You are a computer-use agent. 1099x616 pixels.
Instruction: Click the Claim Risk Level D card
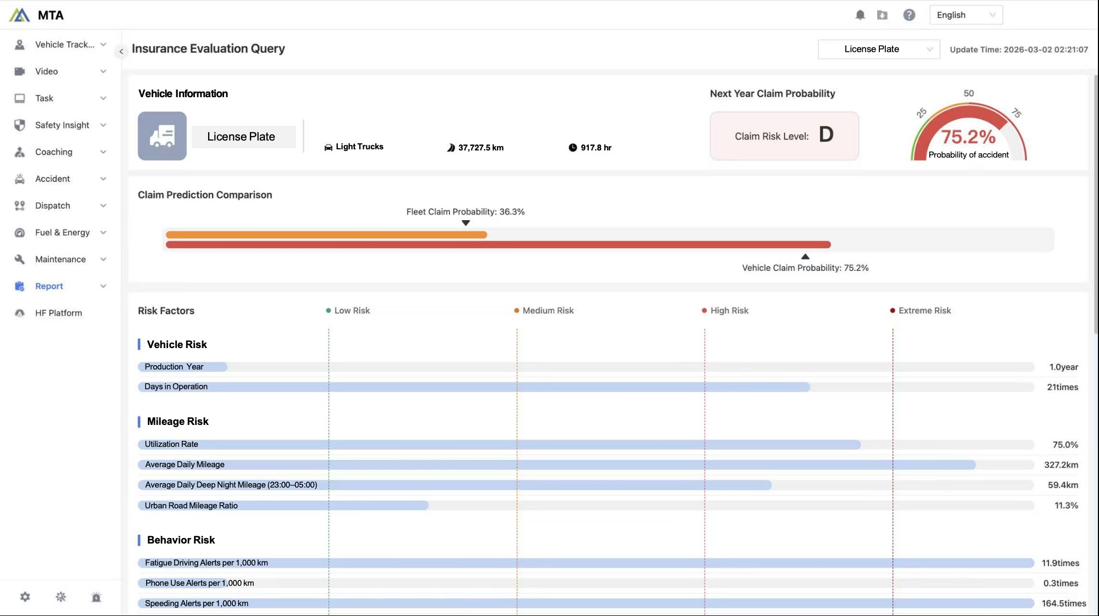pos(784,136)
